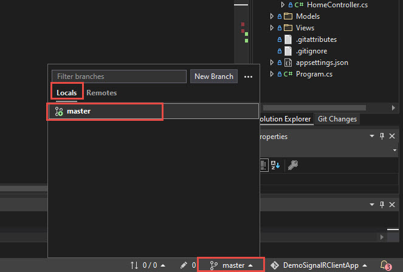Open the ellipsis more-options menu in branch popup
Screen dimensions: 403x272
[248, 76]
